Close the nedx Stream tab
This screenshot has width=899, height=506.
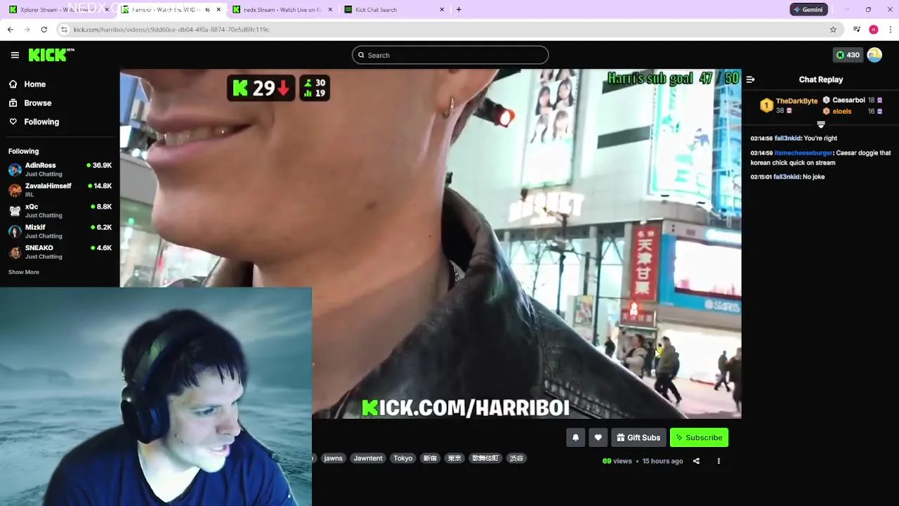[330, 10]
